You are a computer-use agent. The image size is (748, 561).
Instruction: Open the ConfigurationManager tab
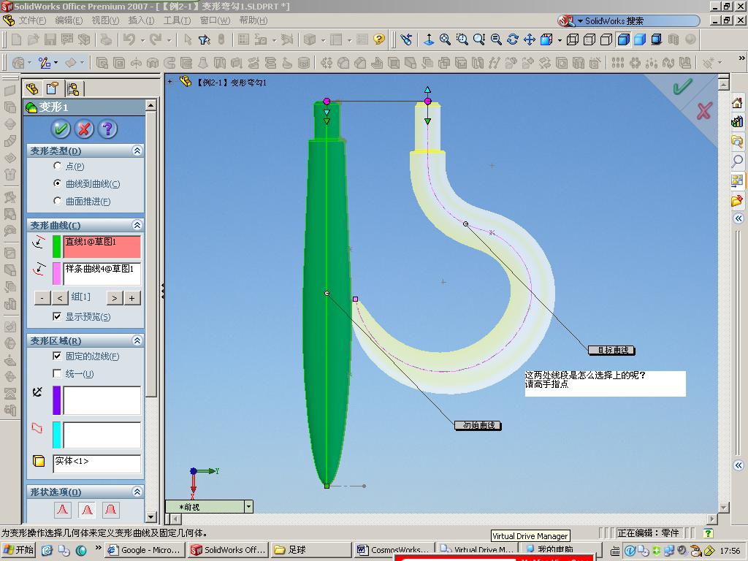pyautogui.click(x=74, y=88)
